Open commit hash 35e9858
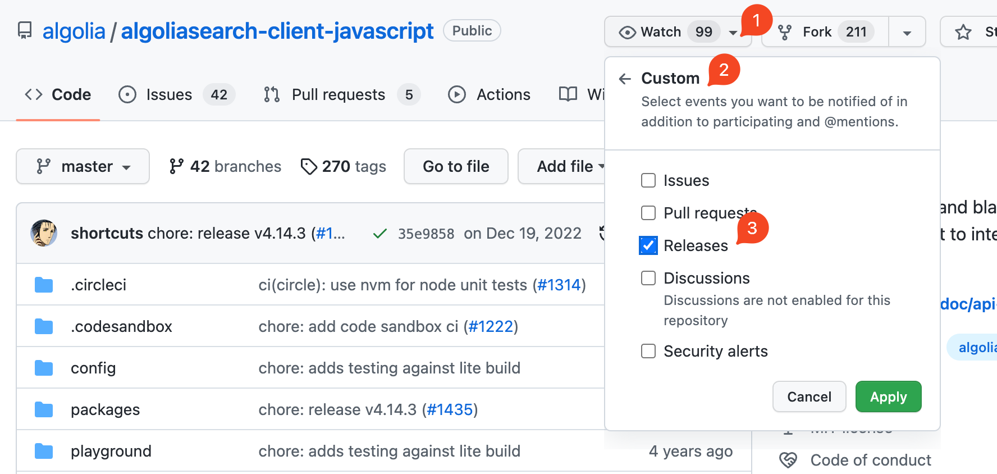 click(426, 234)
